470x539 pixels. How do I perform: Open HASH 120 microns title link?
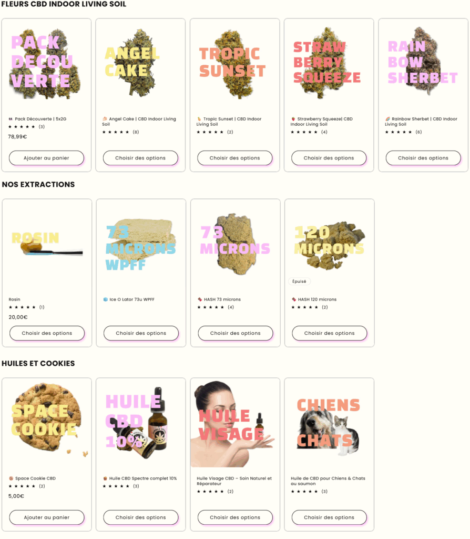317,300
